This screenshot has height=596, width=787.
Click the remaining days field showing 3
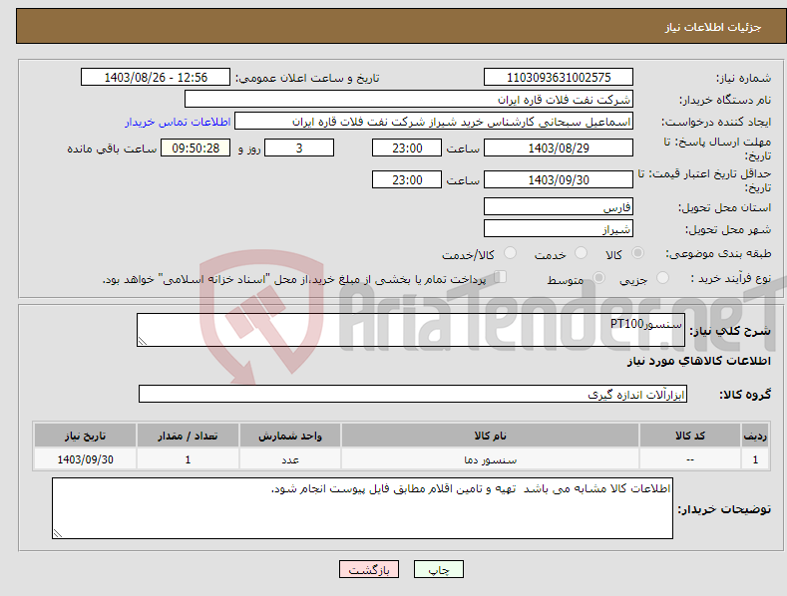[x=299, y=148]
